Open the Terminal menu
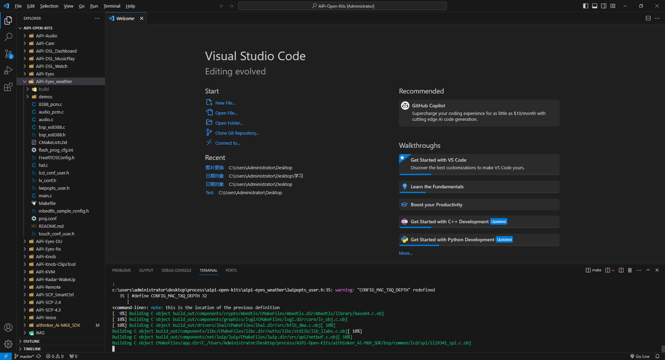Screen dimensions: 665x360 (x=112, y=6)
